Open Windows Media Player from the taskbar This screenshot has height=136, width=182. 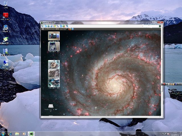click(x=24, y=134)
